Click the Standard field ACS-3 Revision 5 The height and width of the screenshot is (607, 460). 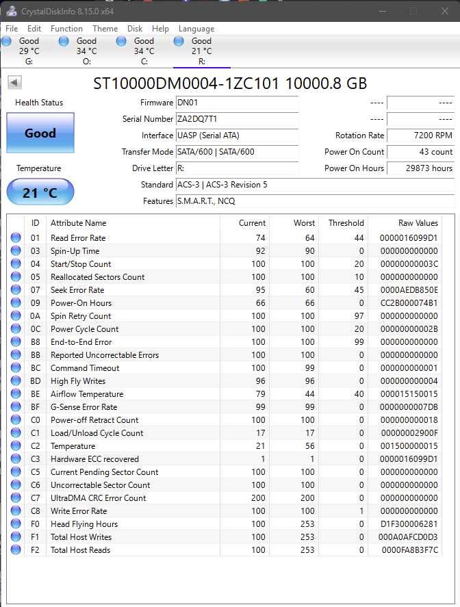coord(315,185)
